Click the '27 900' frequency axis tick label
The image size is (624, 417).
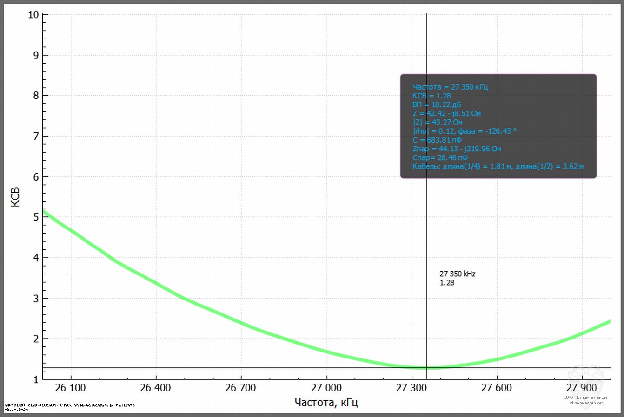(x=582, y=388)
